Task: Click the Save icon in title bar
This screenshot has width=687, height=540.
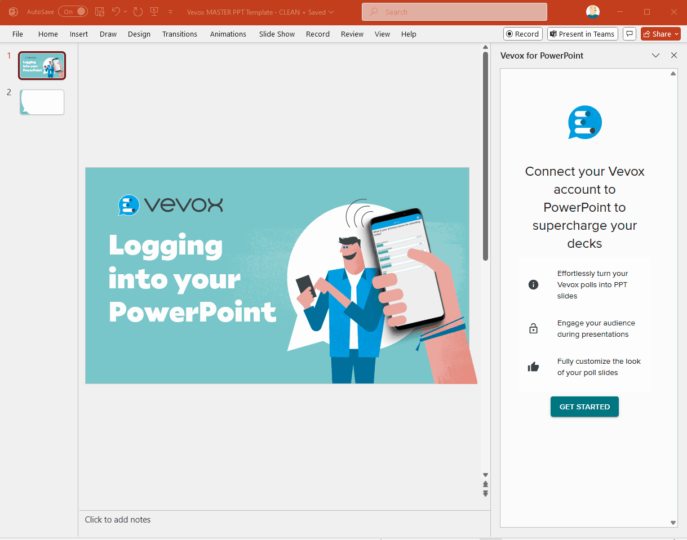Action: [100, 12]
